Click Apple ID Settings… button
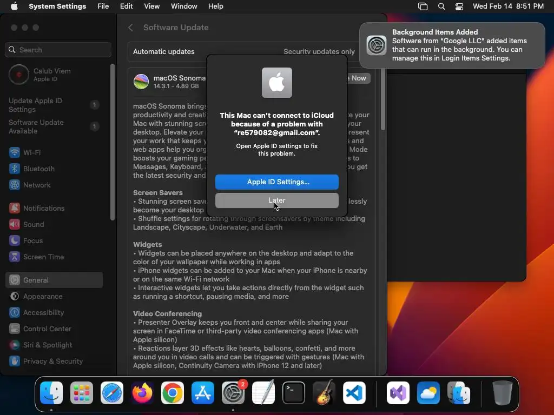The image size is (554, 415). [277, 182]
